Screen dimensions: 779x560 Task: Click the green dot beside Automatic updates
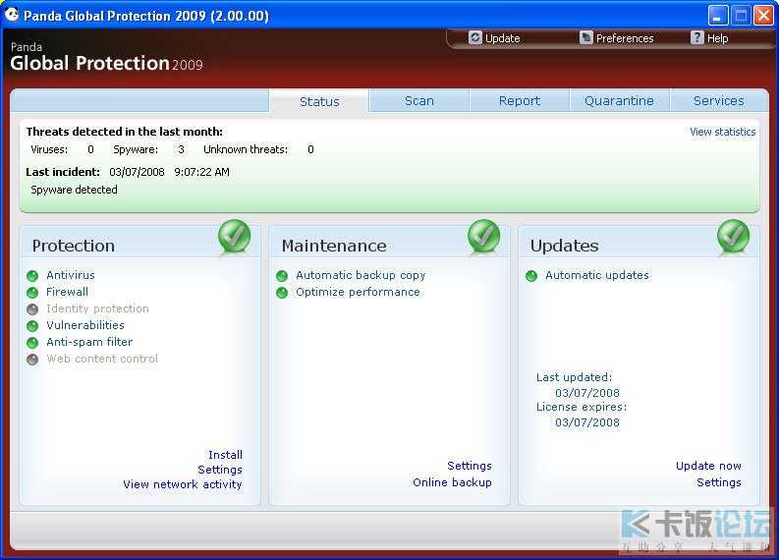tap(531, 276)
